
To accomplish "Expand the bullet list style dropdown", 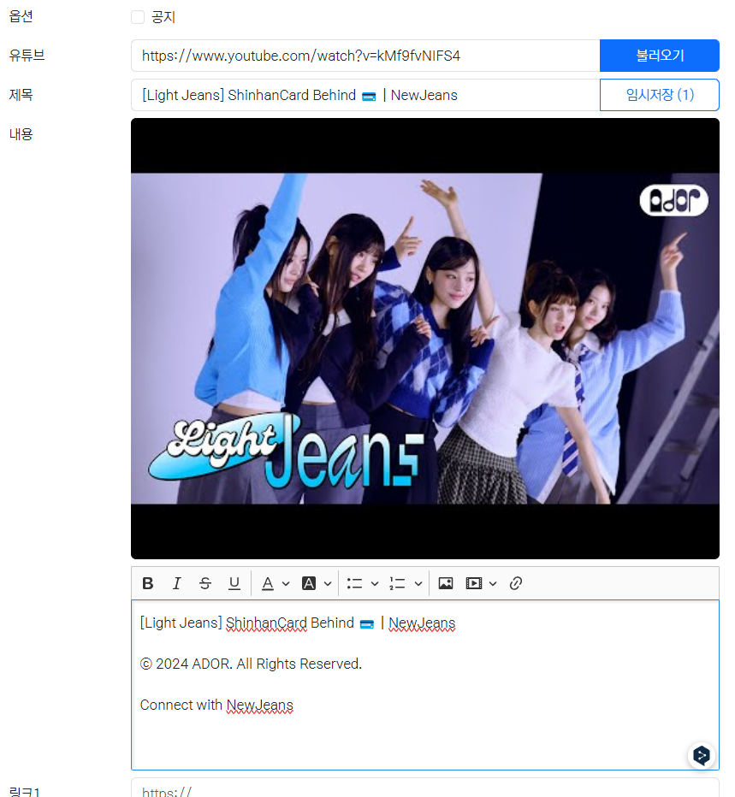I will tap(374, 583).
